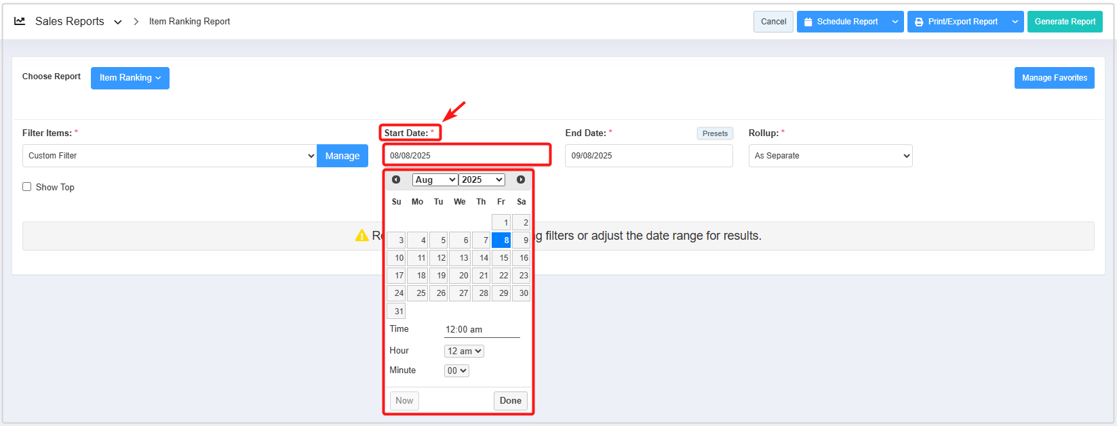
Task: Select August 26 in the calendar
Action: click(x=438, y=293)
